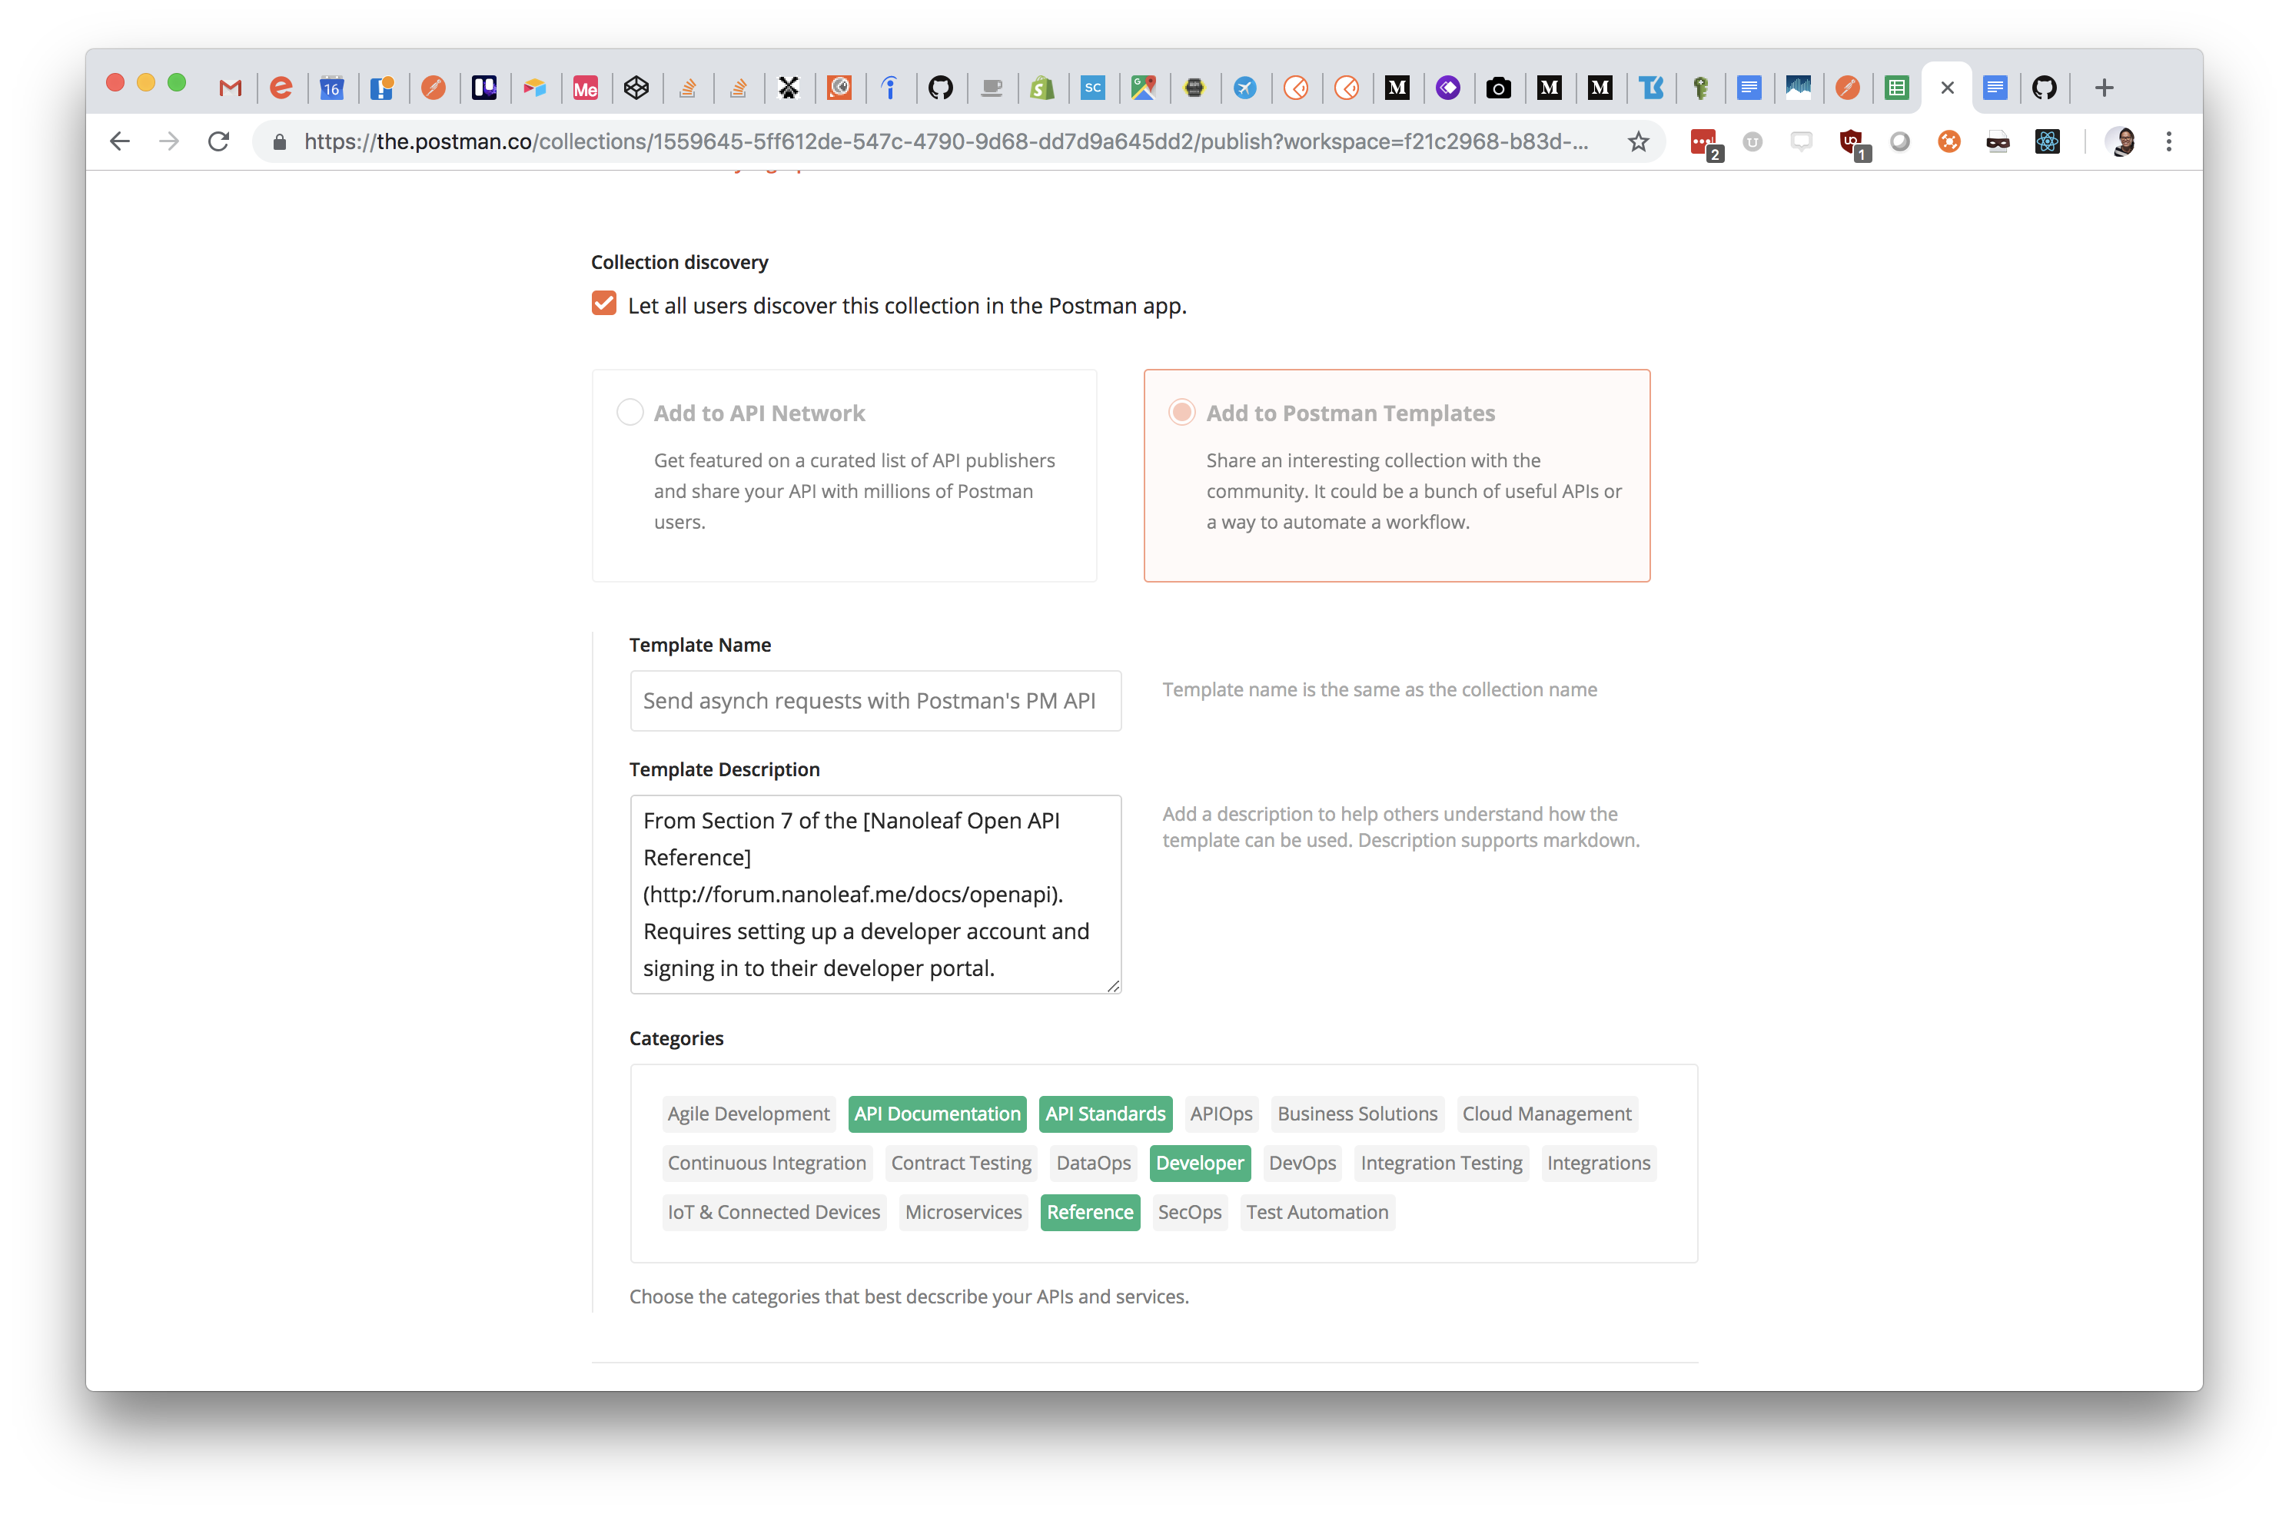Open the Trello bookmark icon

(x=485, y=88)
